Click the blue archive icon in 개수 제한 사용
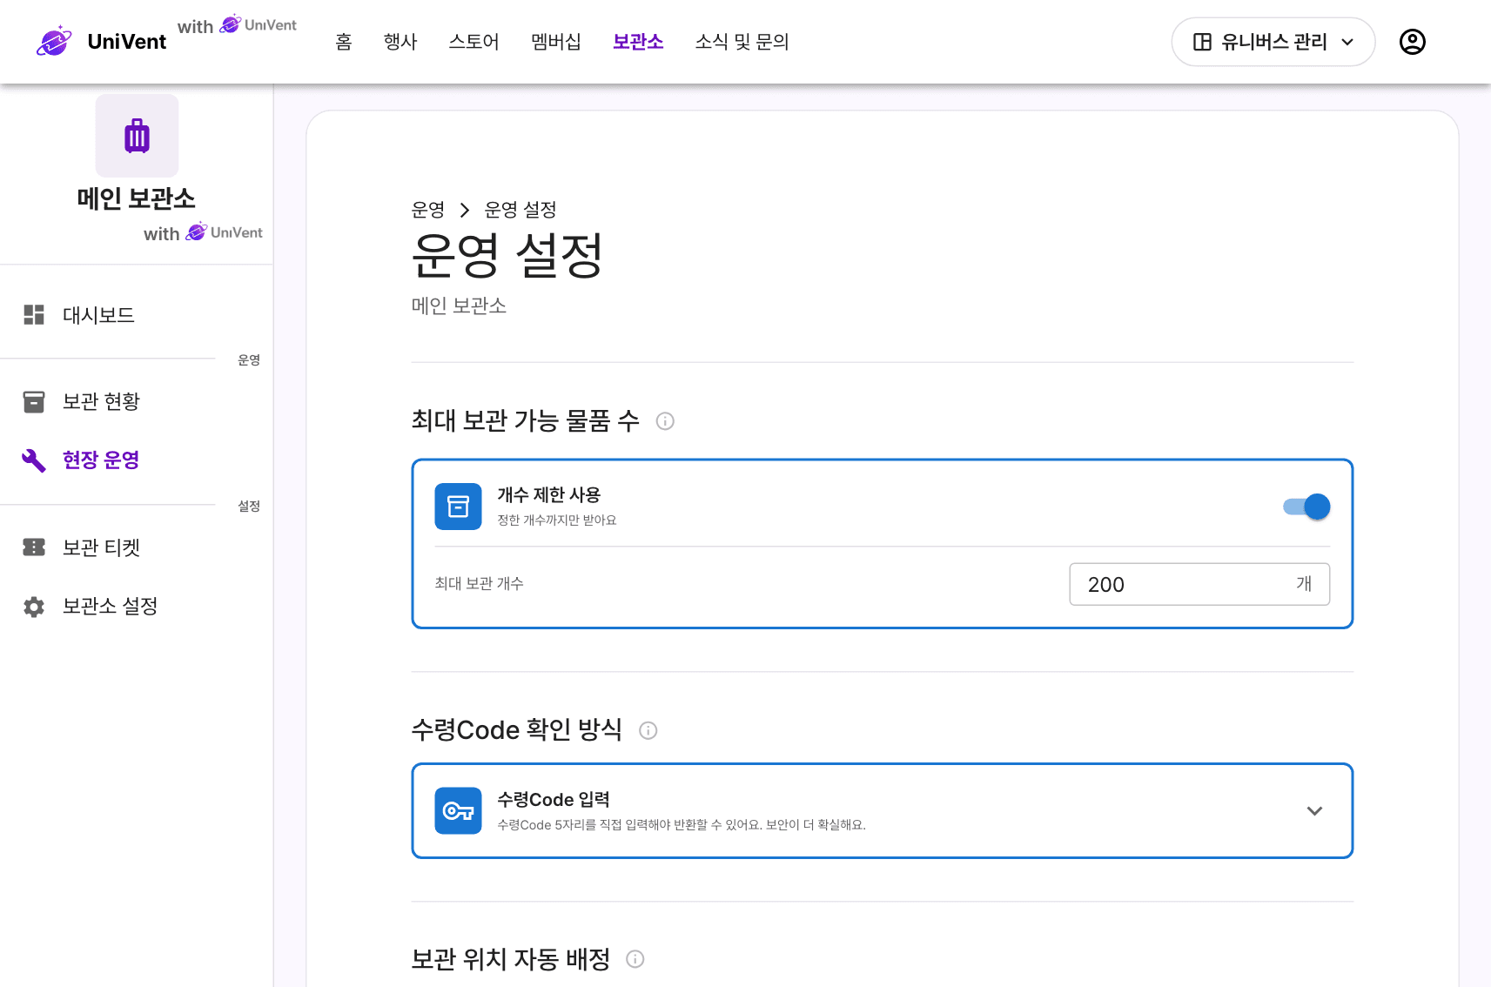This screenshot has height=987, width=1491. (x=458, y=507)
